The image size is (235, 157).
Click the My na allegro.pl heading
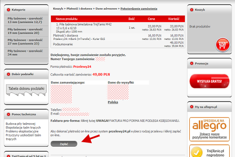[x=206, y=107]
